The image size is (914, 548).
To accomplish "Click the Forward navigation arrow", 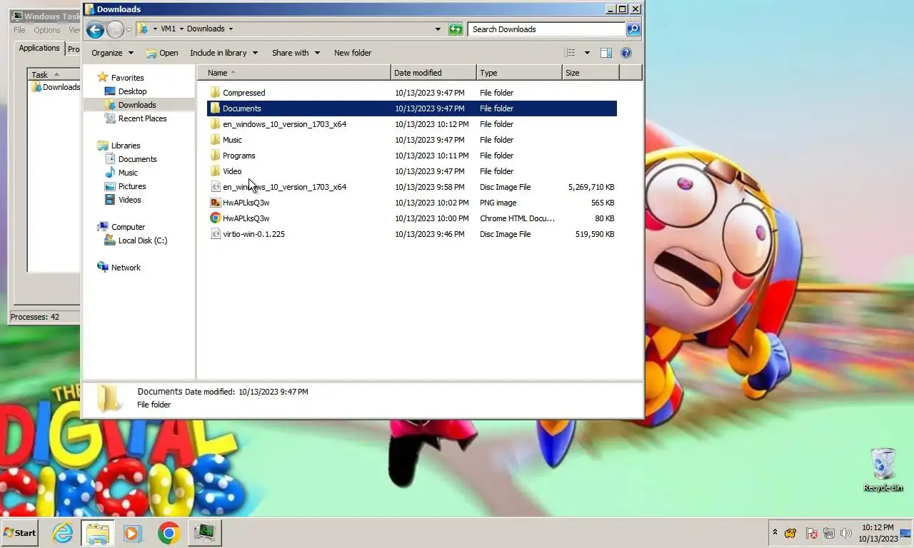I will [115, 29].
